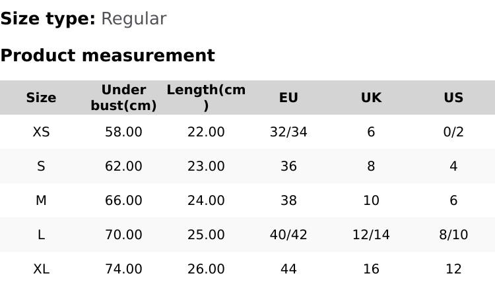Click the "Regular" size type value

(133, 19)
